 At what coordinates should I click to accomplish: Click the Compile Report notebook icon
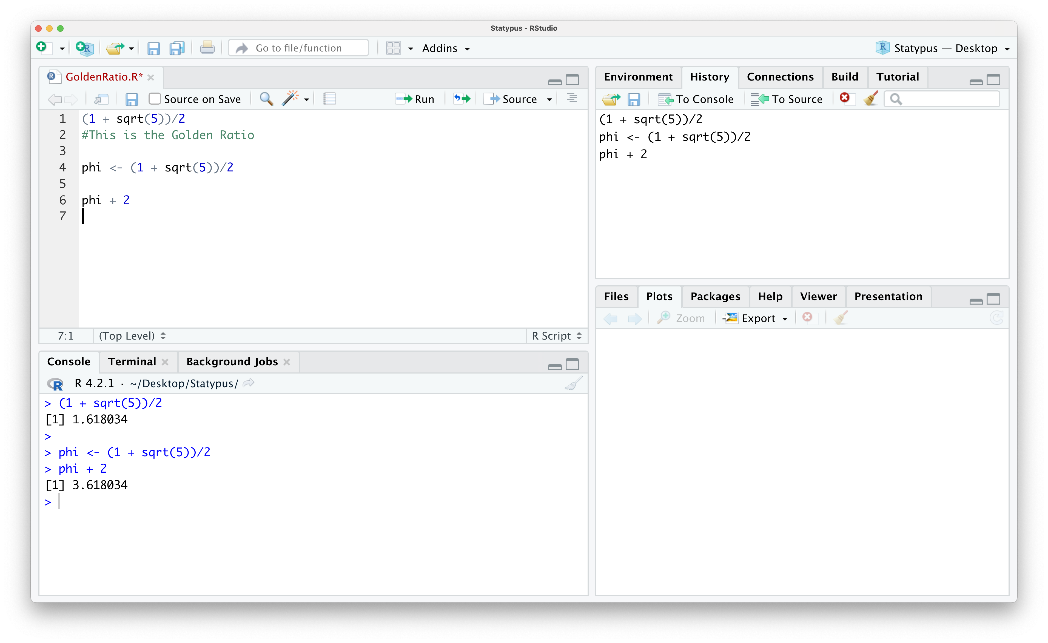[x=329, y=99]
